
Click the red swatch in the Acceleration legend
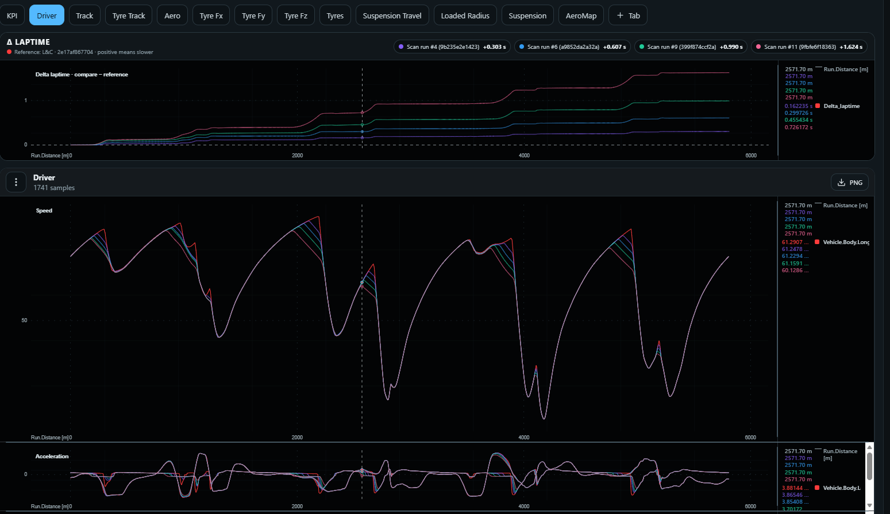point(817,488)
